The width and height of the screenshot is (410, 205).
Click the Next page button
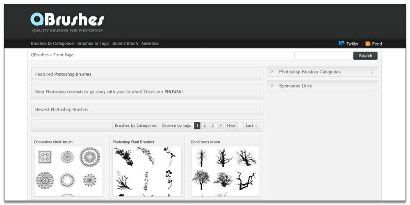click(x=231, y=125)
